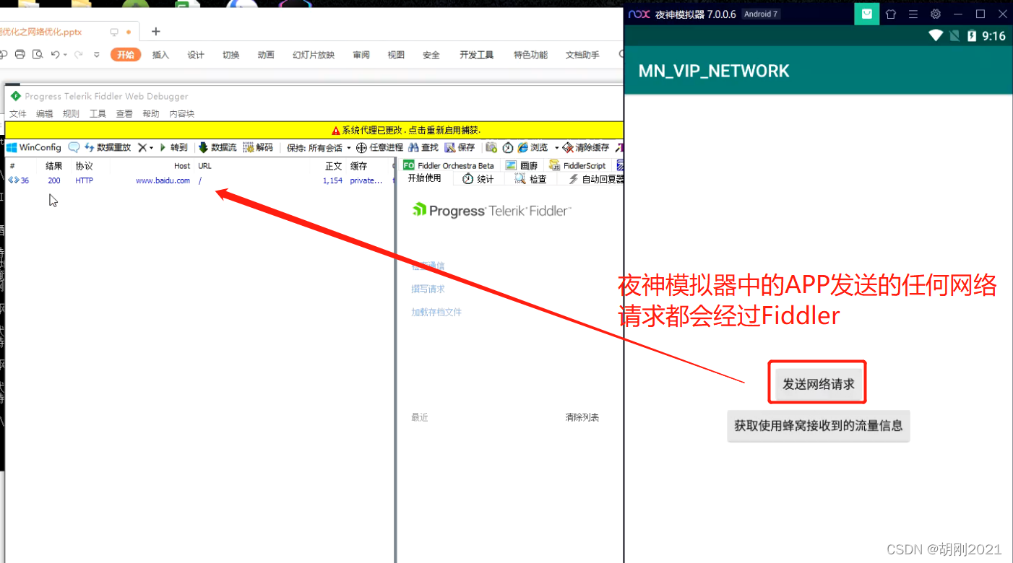The image size is (1013, 563).
Task: Click WPS new tab plus button
Action: (x=155, y=31)
